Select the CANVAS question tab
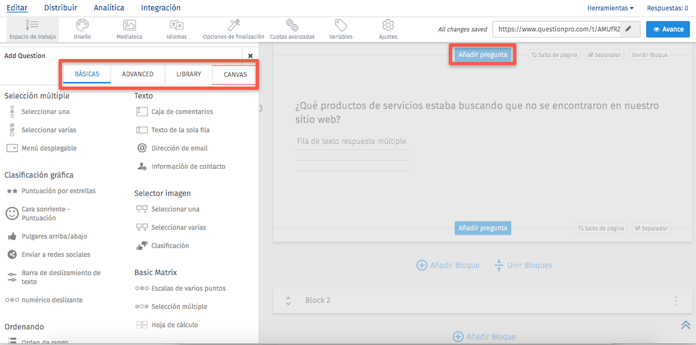 [235, 74]
